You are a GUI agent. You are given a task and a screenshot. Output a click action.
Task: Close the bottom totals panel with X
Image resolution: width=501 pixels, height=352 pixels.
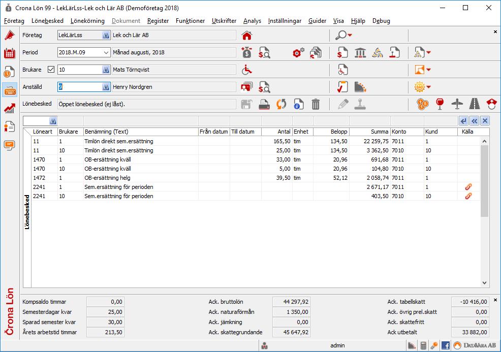pyautogui.click(x=495, y=300)
